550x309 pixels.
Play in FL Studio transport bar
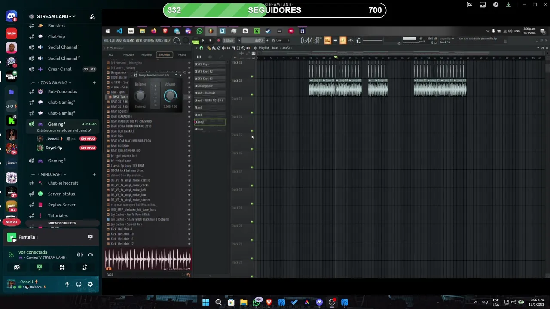pyautogui.click(x=203, y=41)
